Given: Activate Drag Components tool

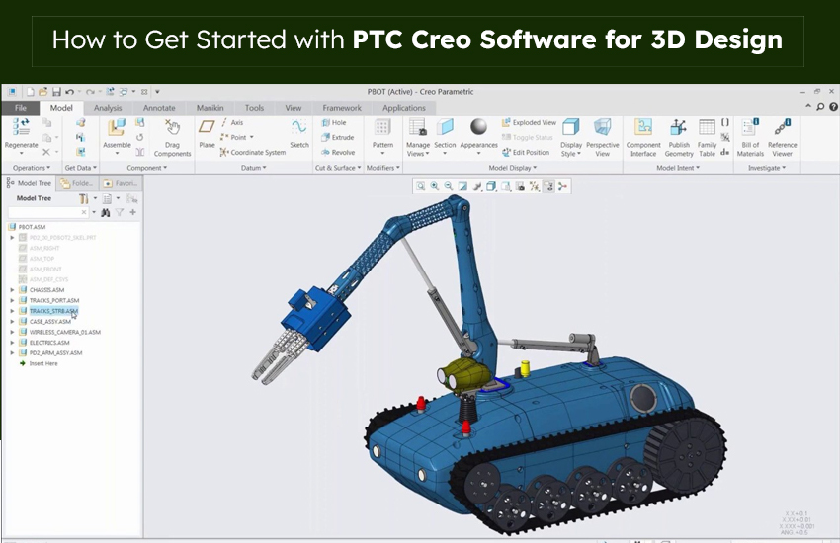Looking at the screenshot, I should pos(172,138).
